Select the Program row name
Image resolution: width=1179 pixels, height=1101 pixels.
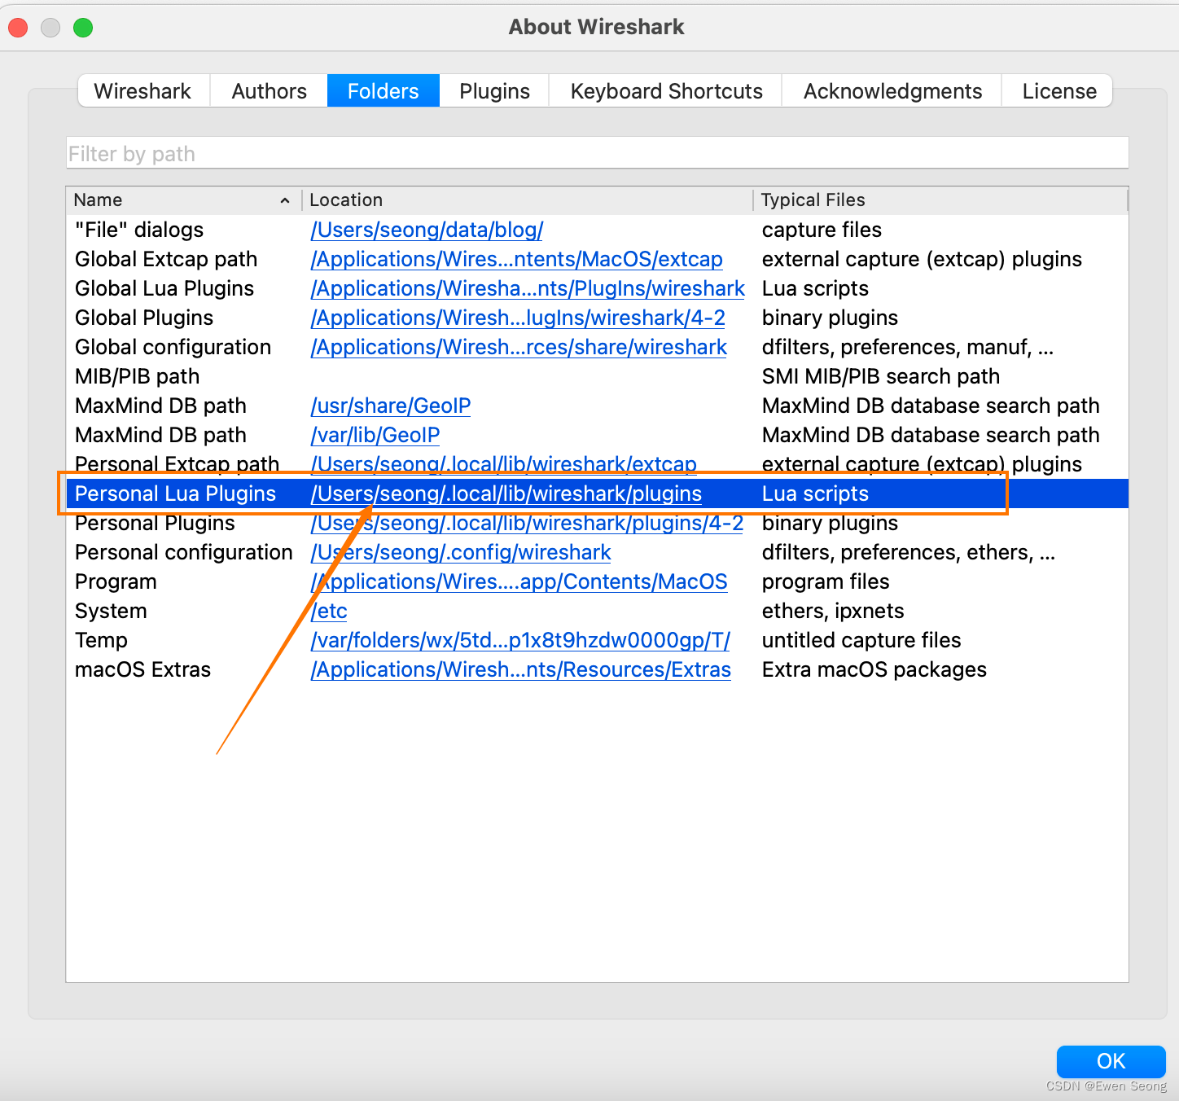tap(116, 581)
